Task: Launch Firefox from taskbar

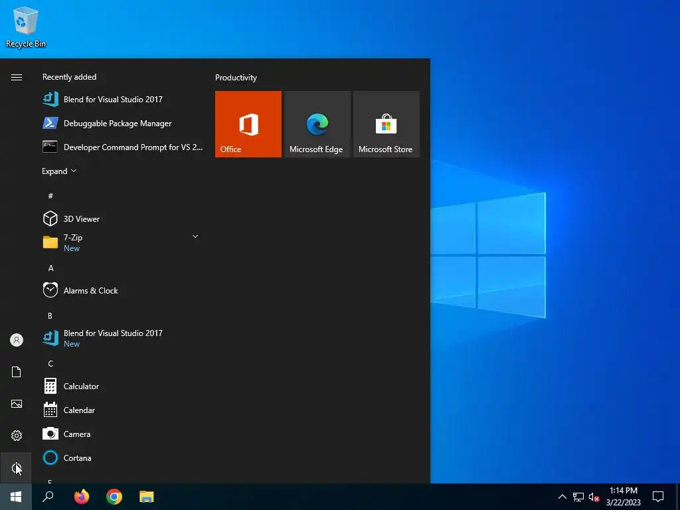Action: coord(81,497)
